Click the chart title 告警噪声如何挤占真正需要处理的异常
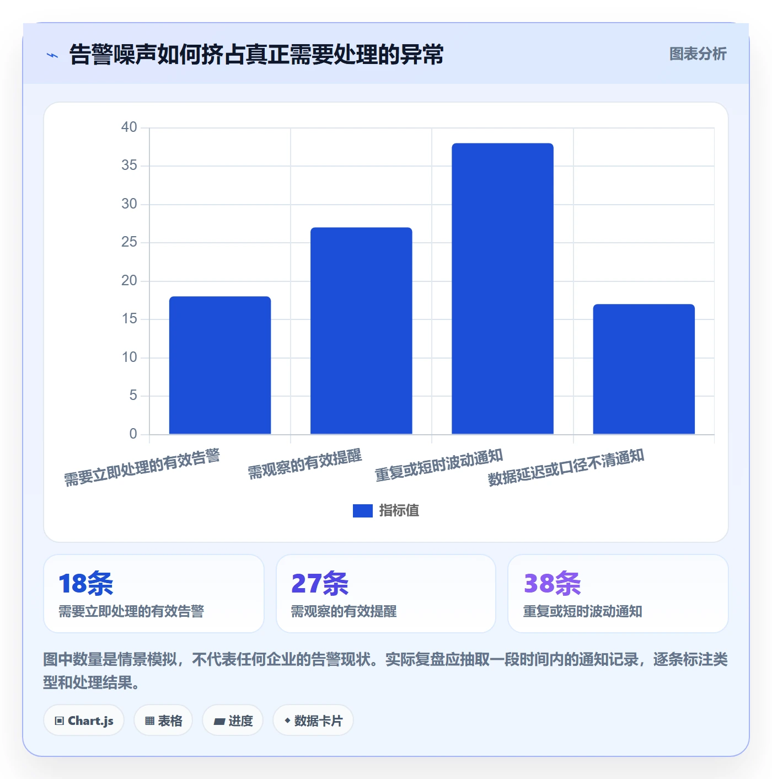This screenshot has width=772, height=779. click(256, 55)
